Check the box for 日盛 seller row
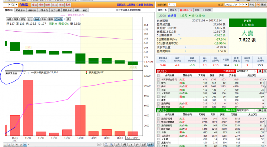This screenshot has width=267, height=147. [159, 132]
